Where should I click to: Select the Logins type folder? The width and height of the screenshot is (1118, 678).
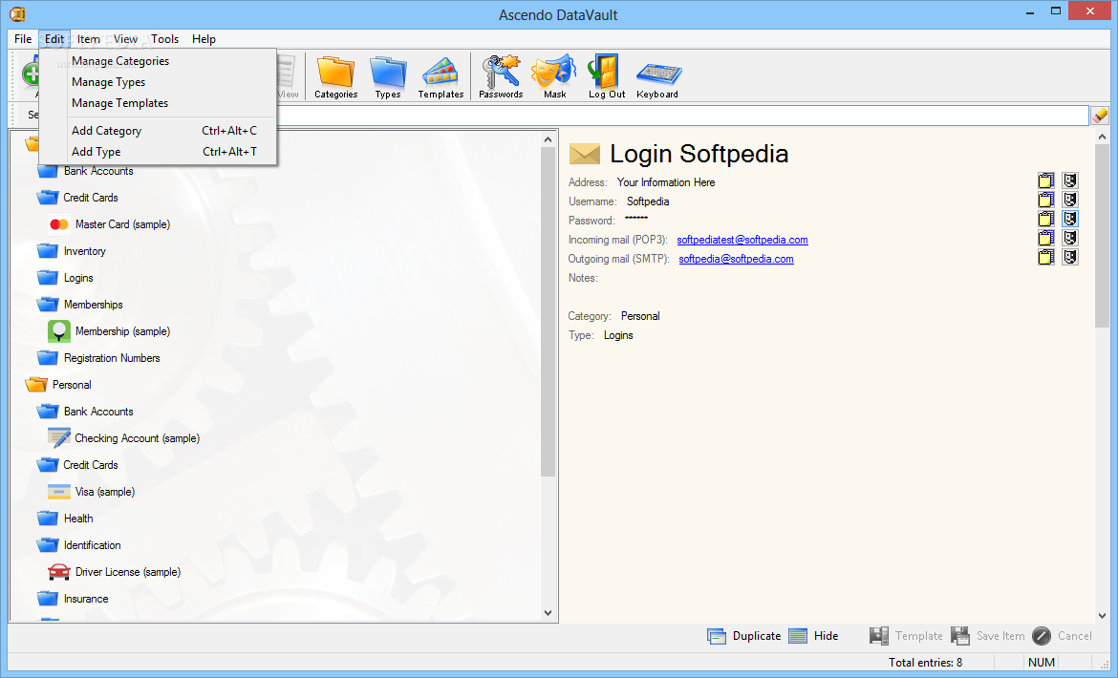[66, 278]
